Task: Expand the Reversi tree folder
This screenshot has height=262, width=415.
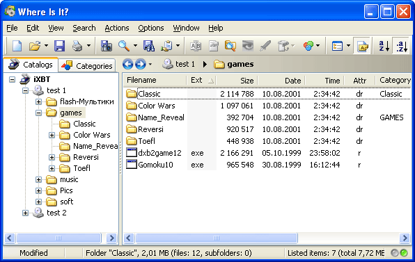Action: tap(52, 158)
